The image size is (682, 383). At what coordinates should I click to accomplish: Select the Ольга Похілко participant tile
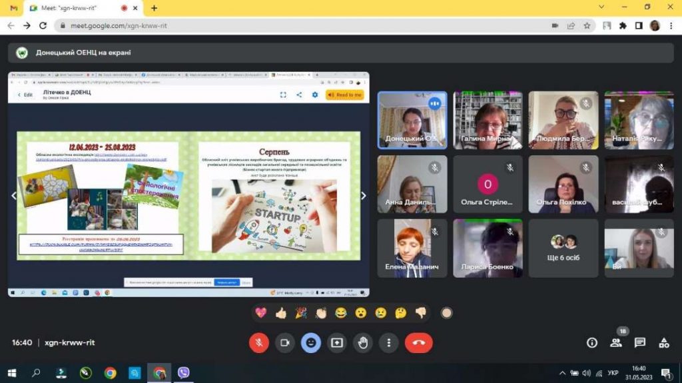click(563, 184)
